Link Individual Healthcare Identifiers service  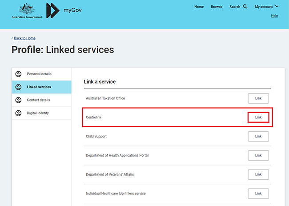point(258,194)
